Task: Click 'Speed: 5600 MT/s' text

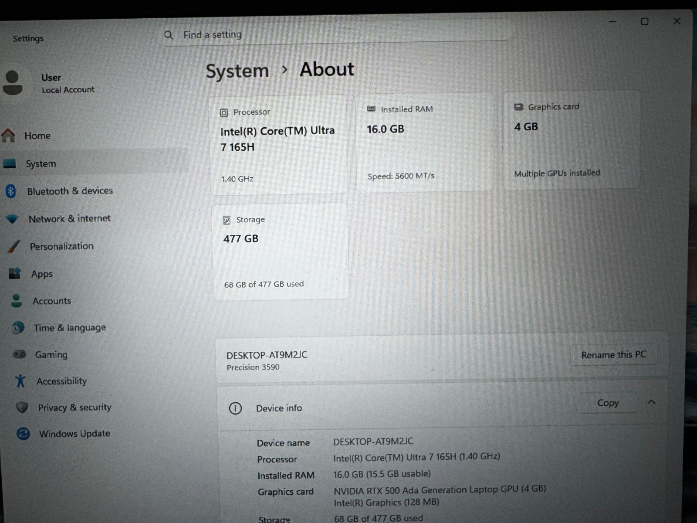Action: coord(401,176)
